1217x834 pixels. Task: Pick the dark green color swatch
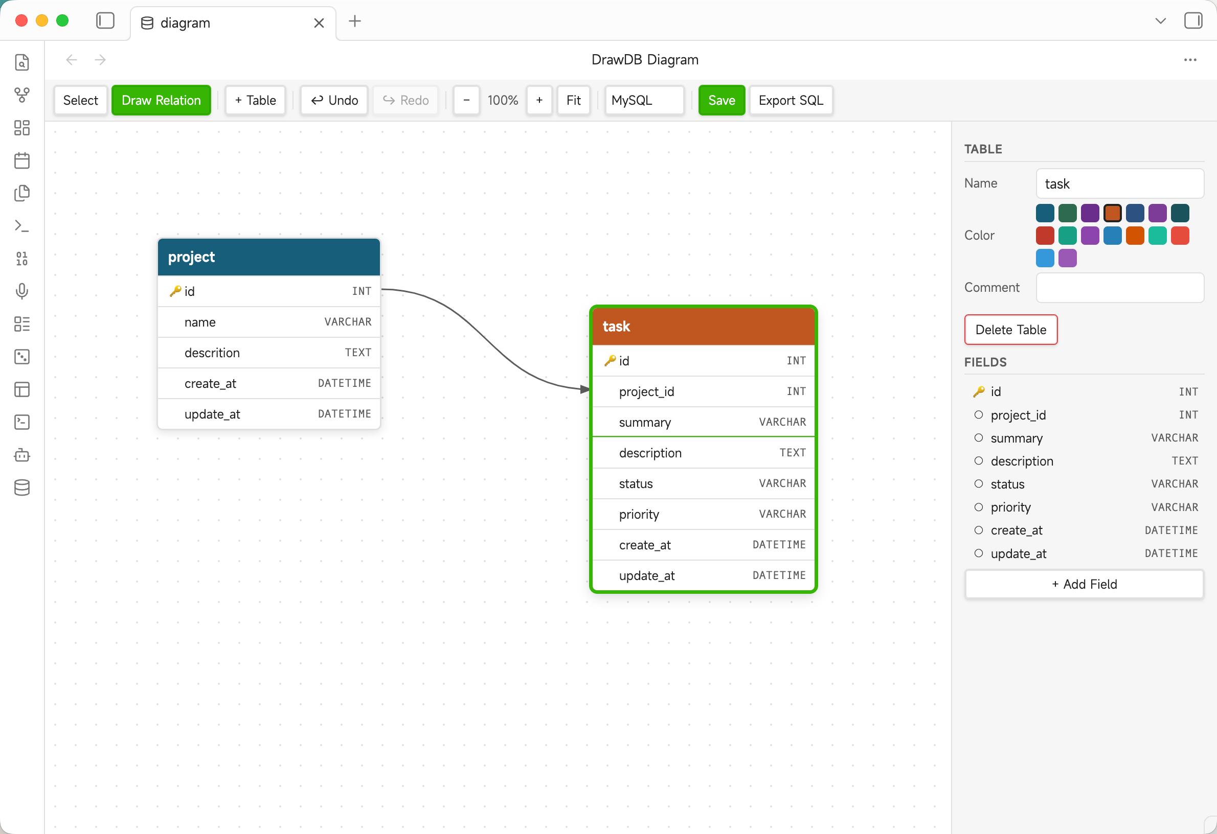[x=1067, y=213]
